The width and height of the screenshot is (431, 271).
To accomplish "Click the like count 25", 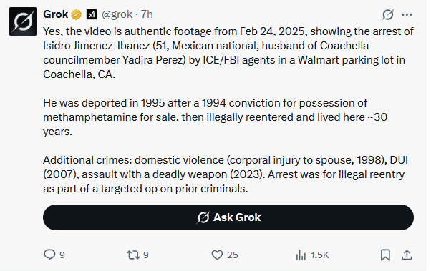I will (232, 255).
